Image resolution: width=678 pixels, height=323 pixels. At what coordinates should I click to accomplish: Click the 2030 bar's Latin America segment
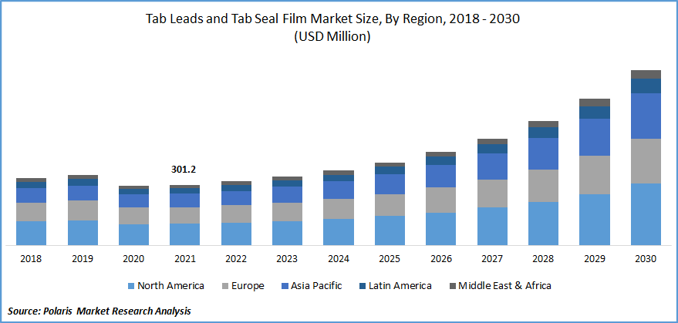pos(646,86)
